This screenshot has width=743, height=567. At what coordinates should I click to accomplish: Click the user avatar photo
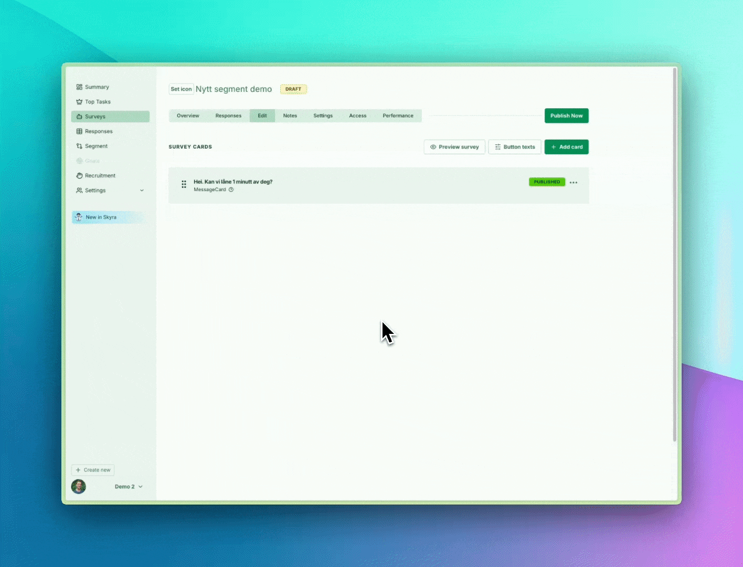click(x=79, y=487)
